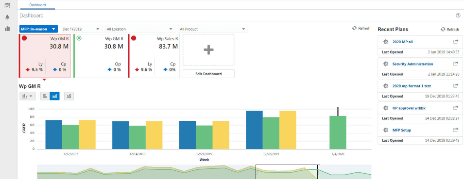Viewport: 464px width, 179px height.
Task: Click the green bar for week 1/4/2020
Action: [x=338, y=132]
